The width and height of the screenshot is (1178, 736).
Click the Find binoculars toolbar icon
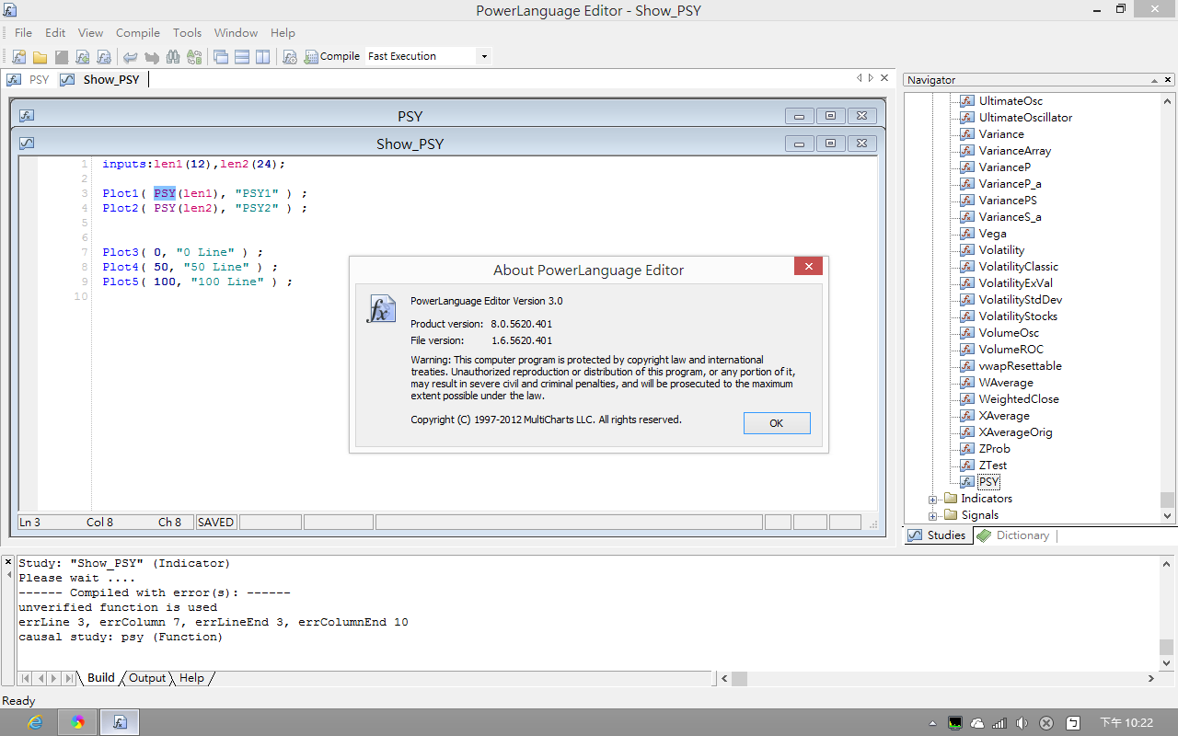click(x=172, y=56)
